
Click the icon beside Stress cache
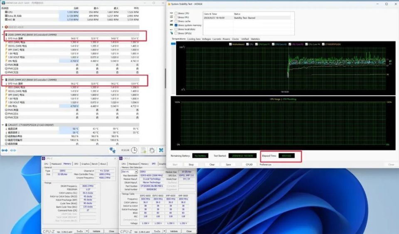172,21
